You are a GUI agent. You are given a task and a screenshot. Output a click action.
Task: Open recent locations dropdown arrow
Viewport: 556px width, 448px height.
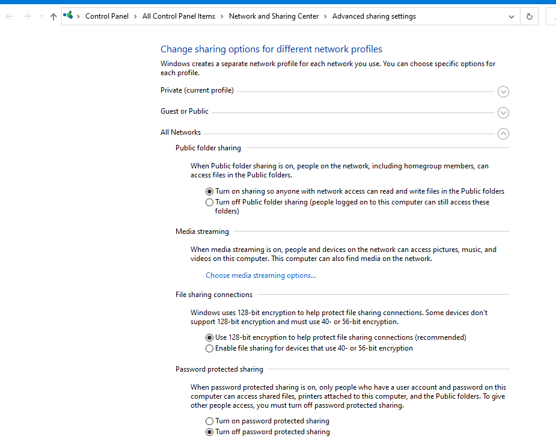tap(41, 16)
